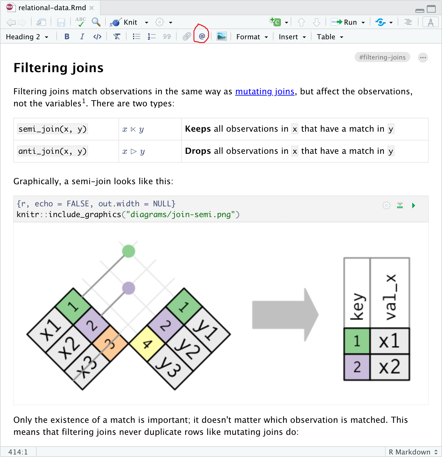Expand the Heading 2 style dropdown
Image resolution: width=442 pixels, height=457 pixels.
pos(27,37)
